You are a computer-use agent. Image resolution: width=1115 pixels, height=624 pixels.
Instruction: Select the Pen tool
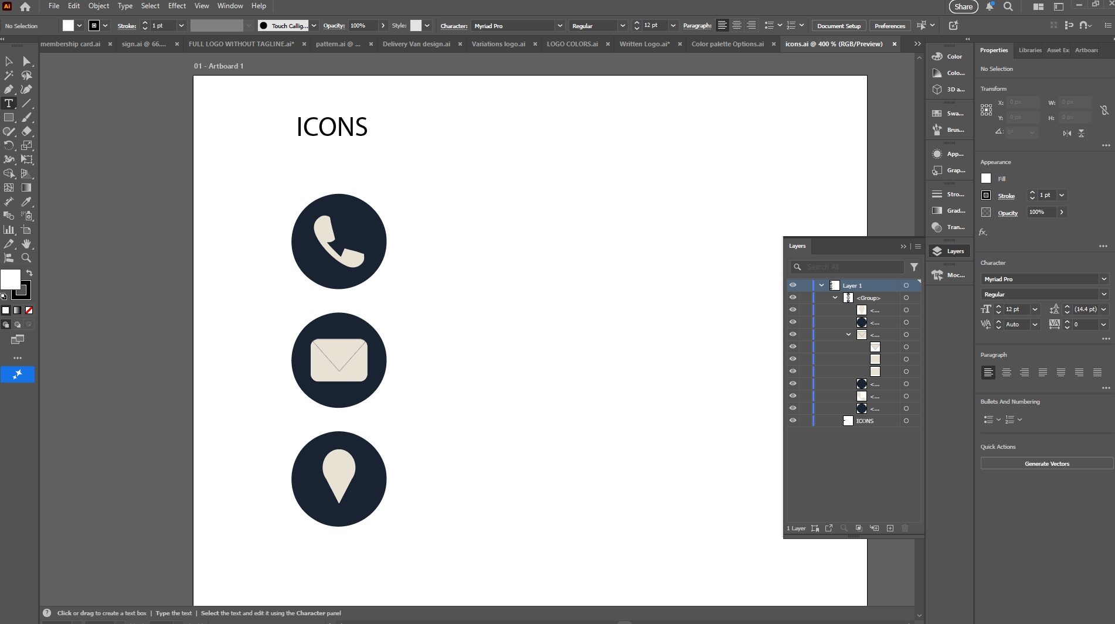coord(9,89)
